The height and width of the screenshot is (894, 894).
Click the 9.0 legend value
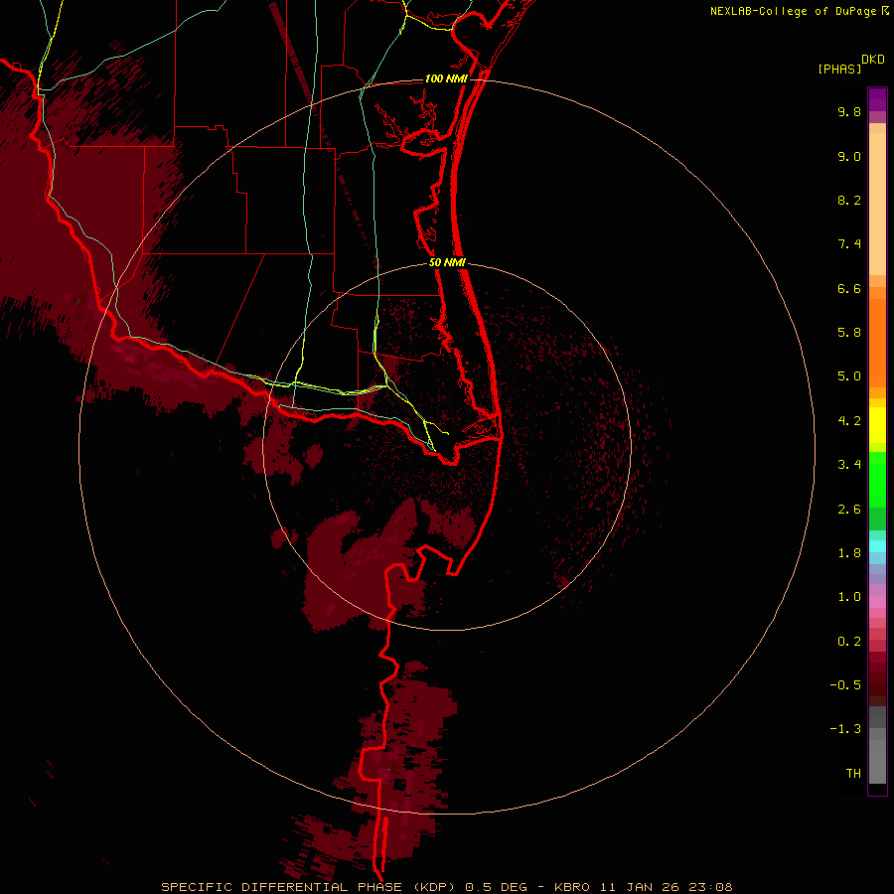849,156
